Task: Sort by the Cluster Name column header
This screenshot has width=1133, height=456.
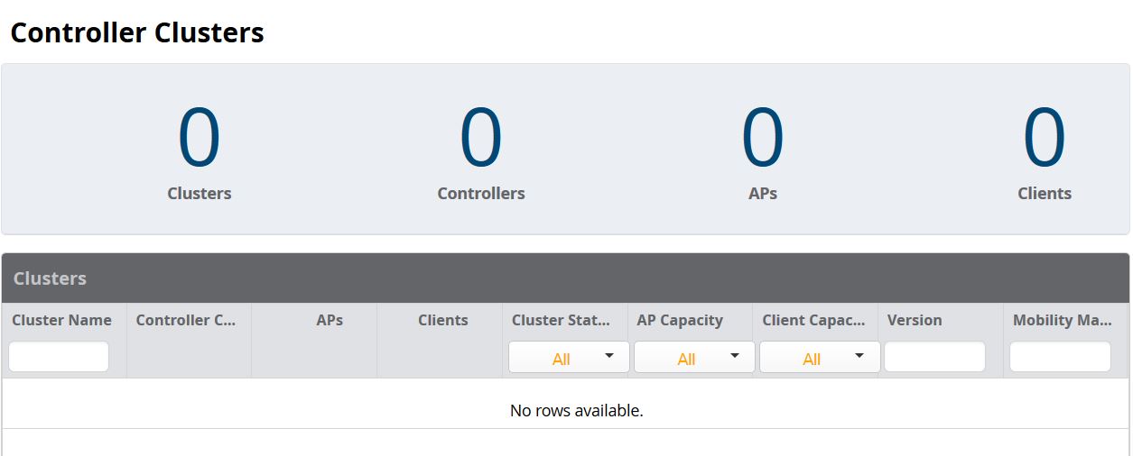Action: point(61,320)
